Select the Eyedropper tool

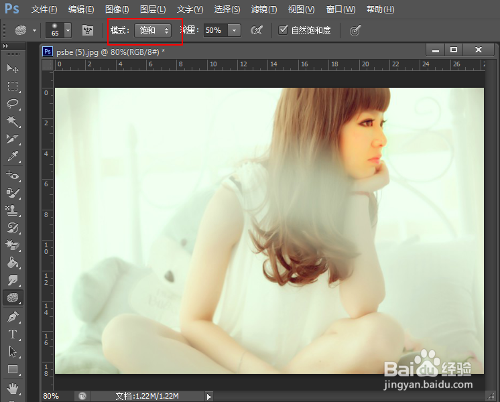coord(13,156)
